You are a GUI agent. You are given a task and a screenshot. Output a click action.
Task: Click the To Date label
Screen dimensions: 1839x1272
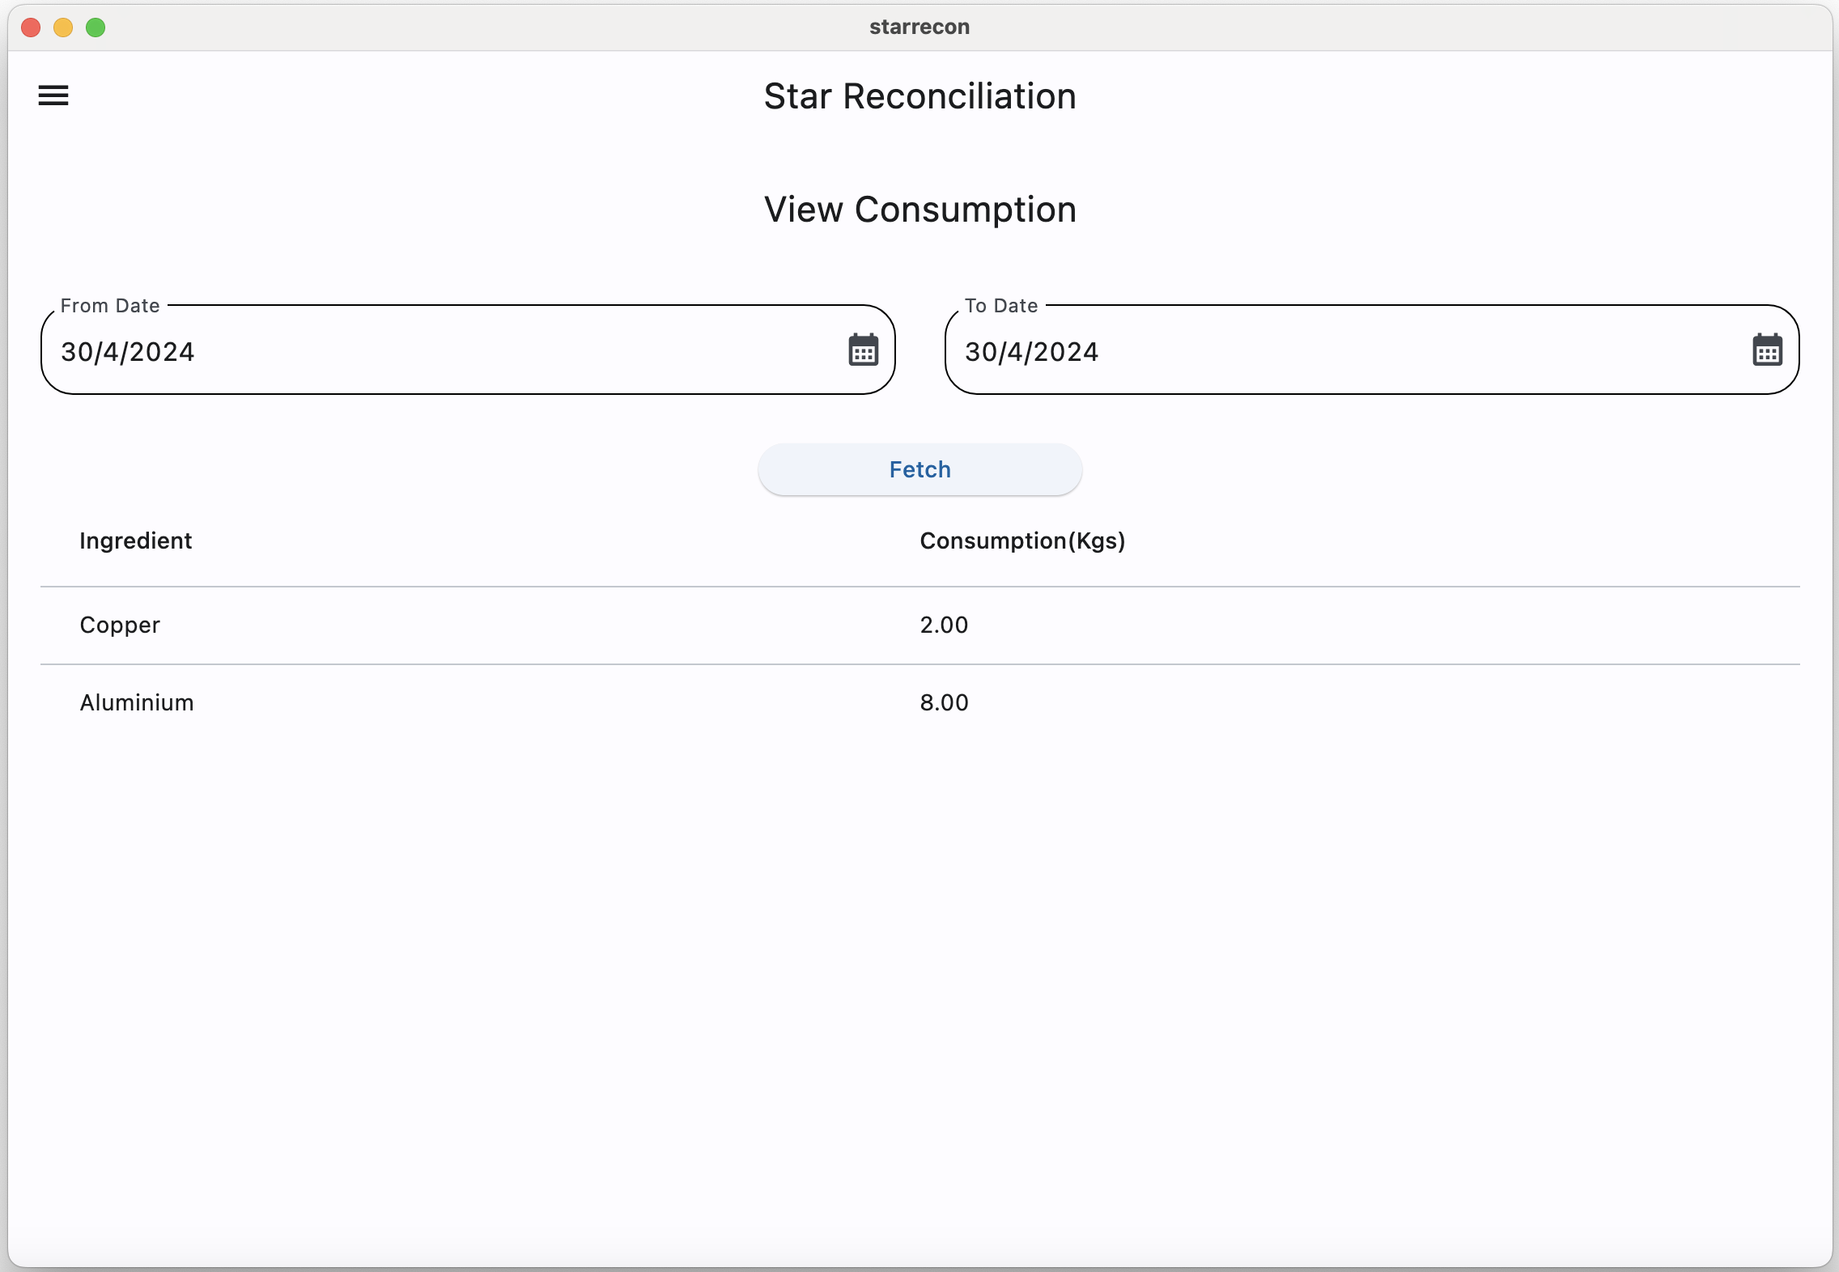click(1000, 306)
